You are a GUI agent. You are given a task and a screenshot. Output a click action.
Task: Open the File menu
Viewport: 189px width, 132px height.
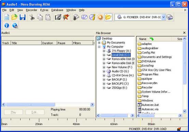click(4, 10)
